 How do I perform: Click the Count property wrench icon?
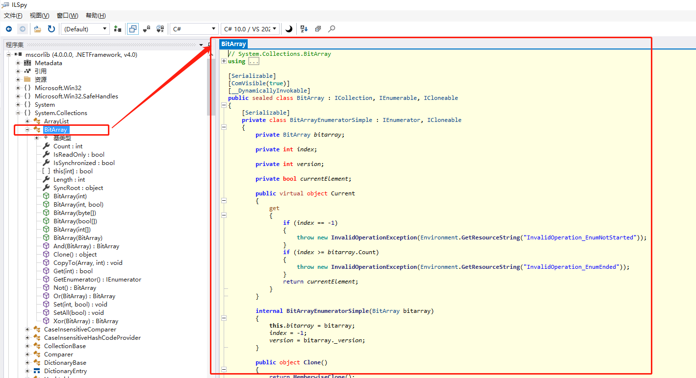pos(46,146)
